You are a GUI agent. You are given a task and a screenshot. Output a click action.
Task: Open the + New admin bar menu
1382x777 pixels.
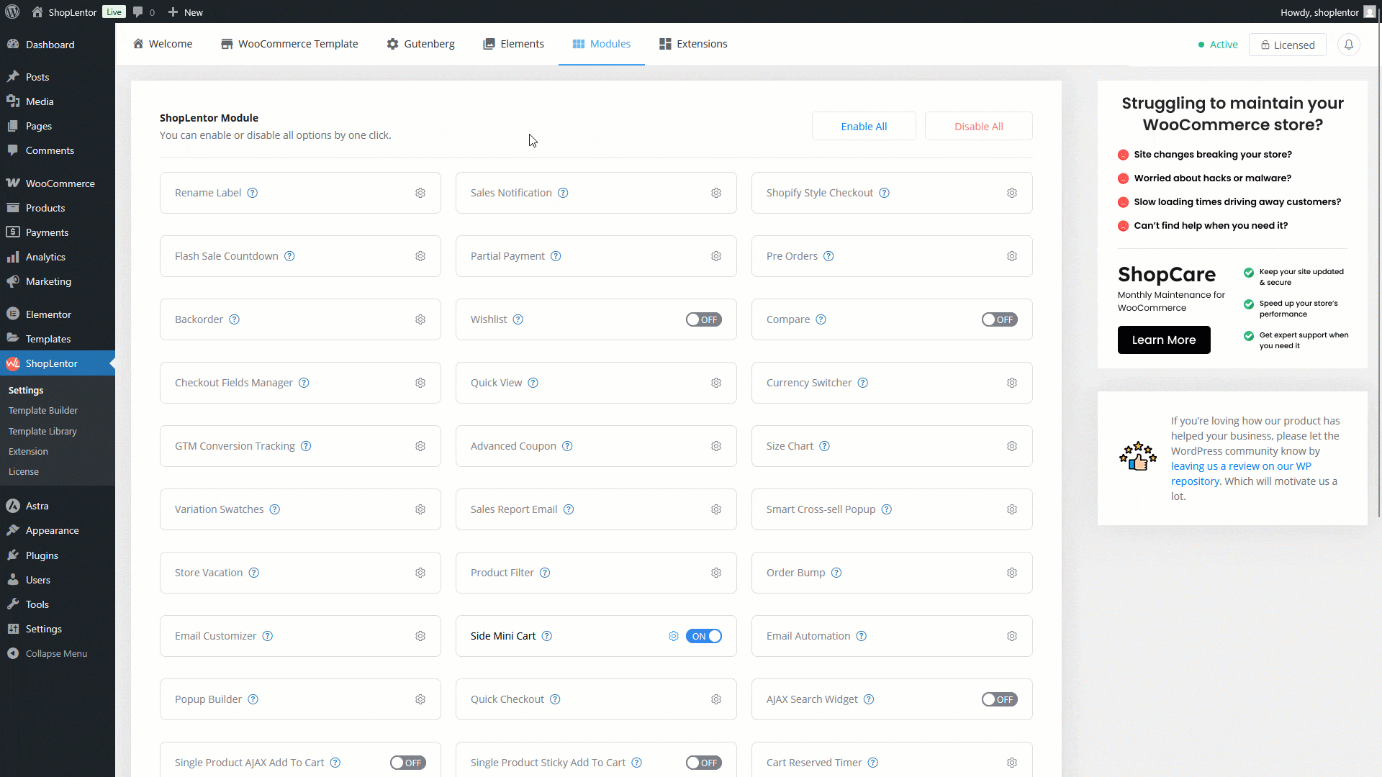coord(185,12)
